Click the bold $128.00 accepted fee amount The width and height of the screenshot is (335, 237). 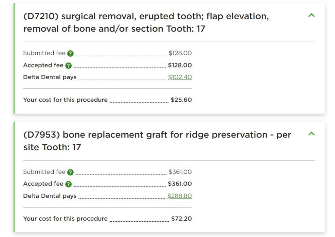click(x=180, y=65)
